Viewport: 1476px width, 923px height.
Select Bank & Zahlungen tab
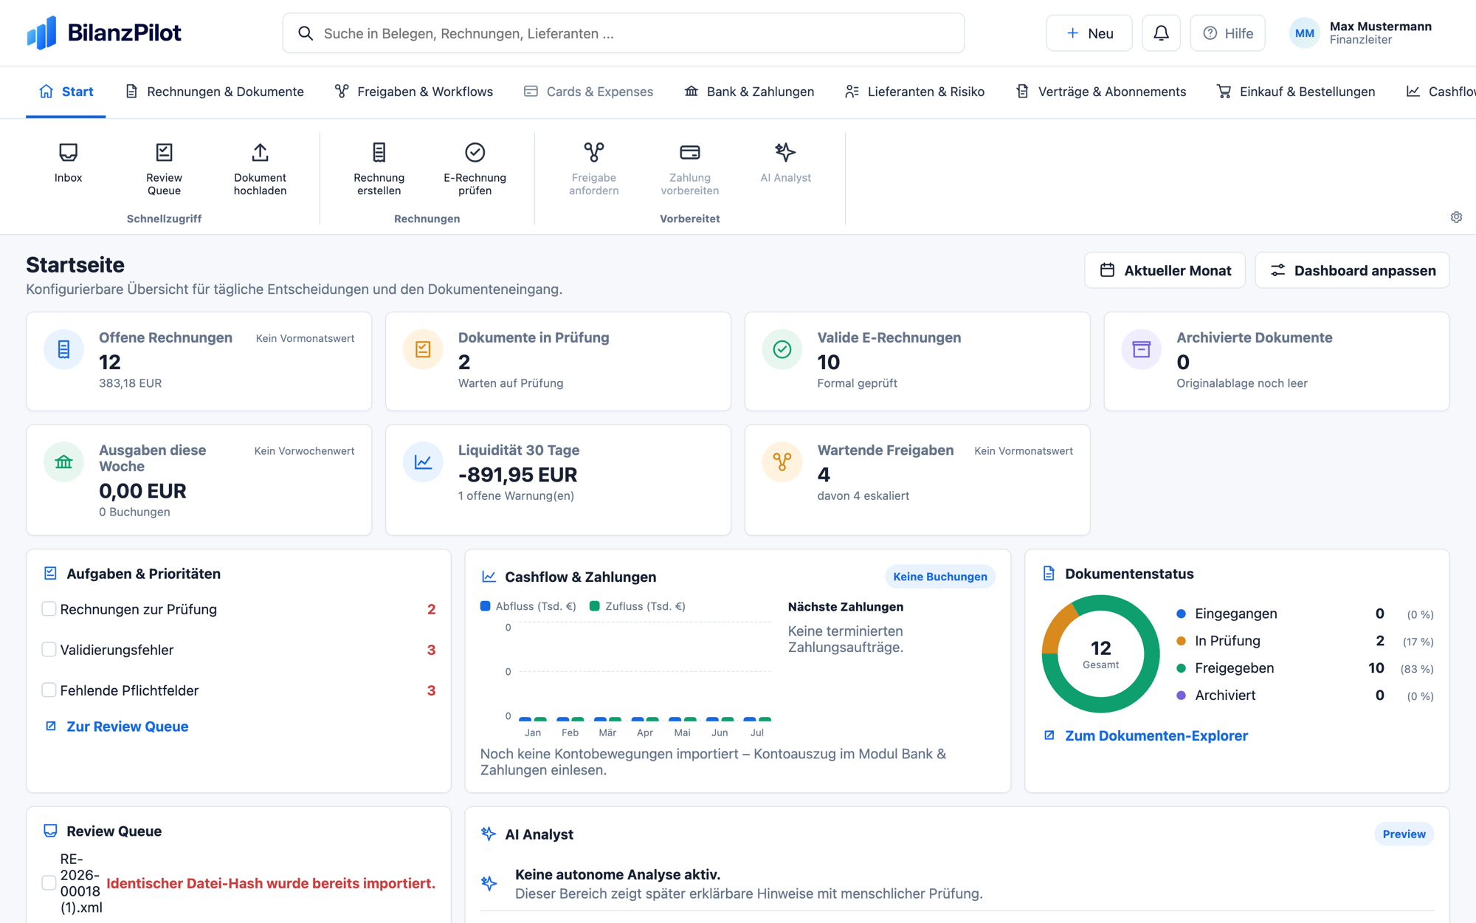click(749, 92)
